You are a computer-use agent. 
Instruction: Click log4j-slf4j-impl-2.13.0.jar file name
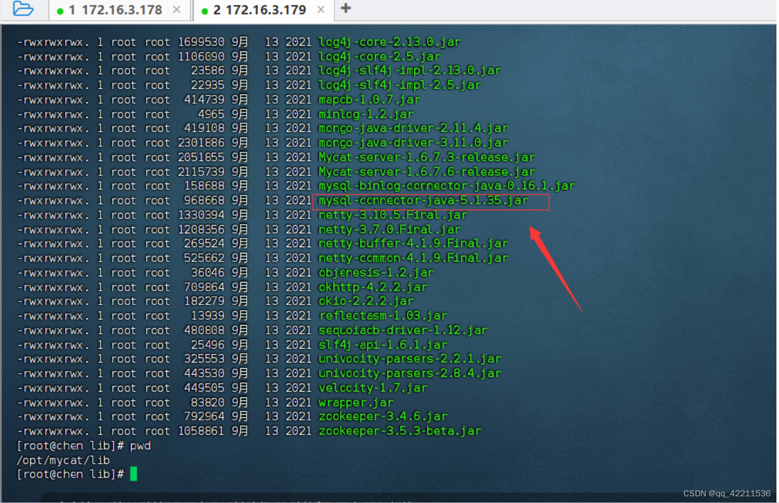410,71
